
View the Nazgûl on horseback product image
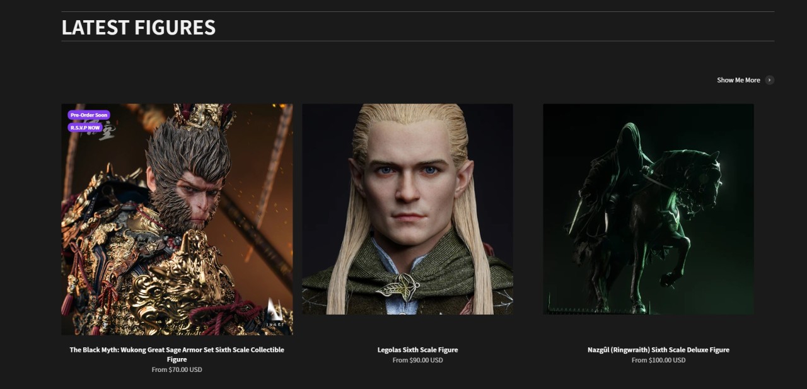coord(648,209)
